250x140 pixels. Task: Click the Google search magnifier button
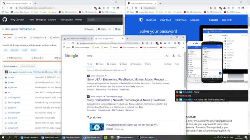click(x=179, y=56)
